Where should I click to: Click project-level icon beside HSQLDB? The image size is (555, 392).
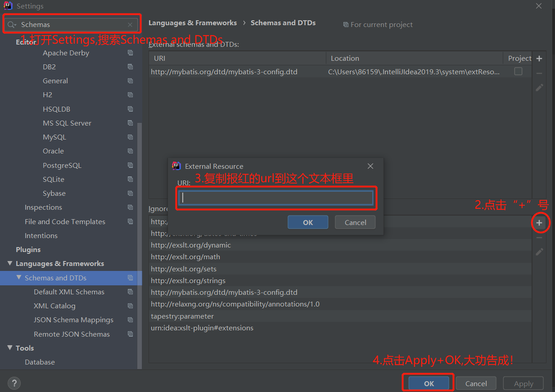130,109
